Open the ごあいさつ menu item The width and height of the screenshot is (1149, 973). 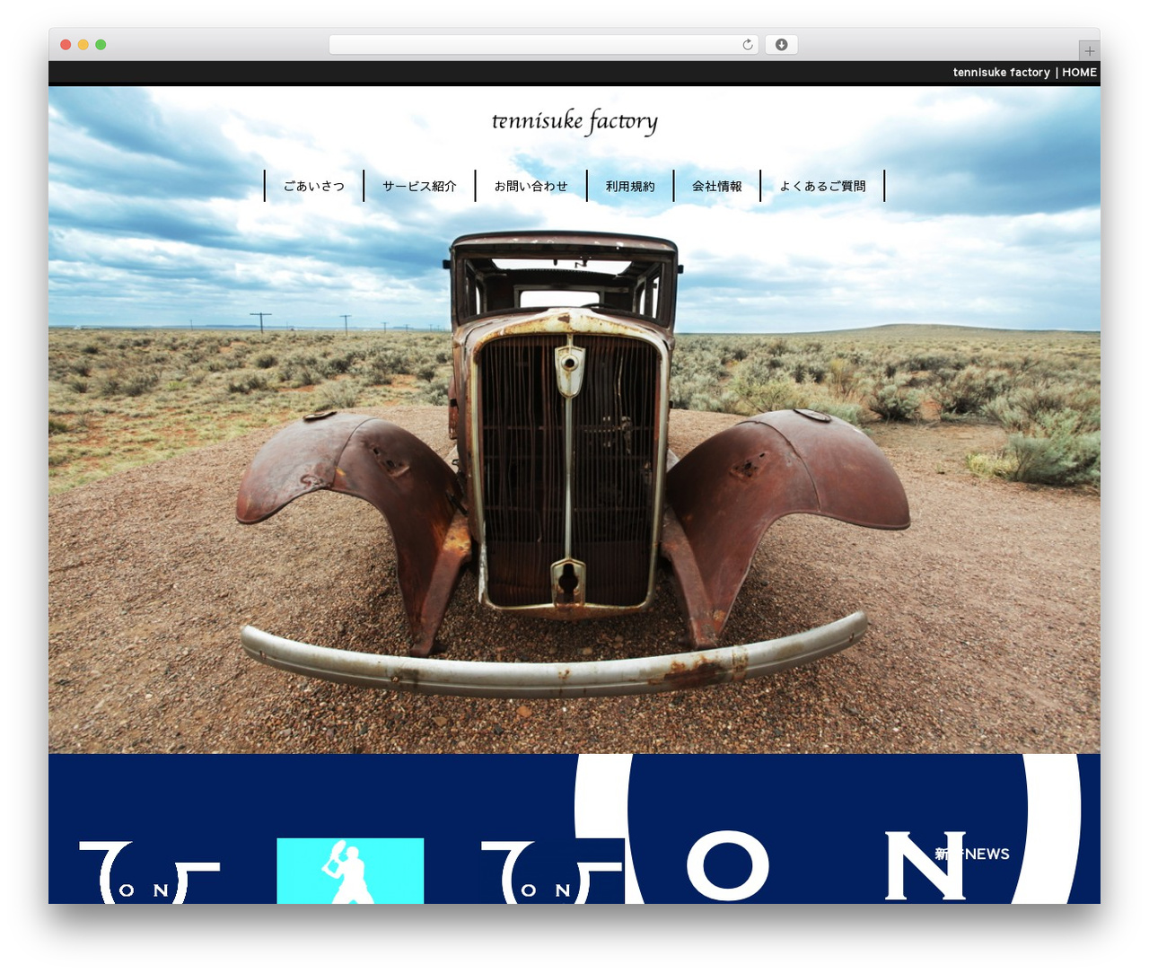(314, 186)
